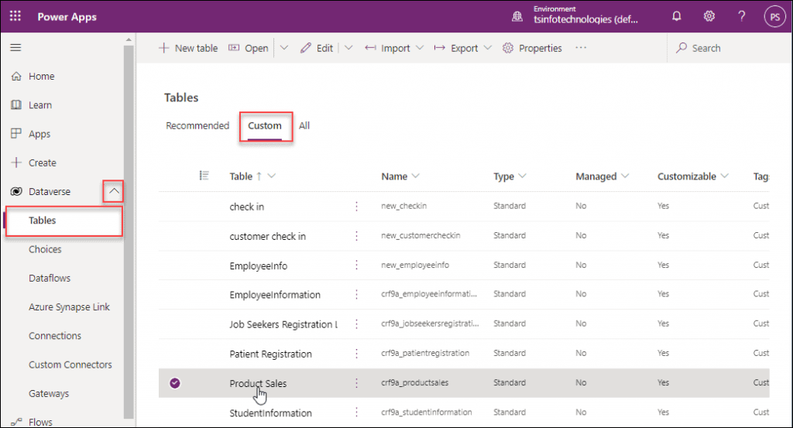This screenshot has height=428, width=793.
Task: Open the EmployeeInfo table
Action: [259, 265]
